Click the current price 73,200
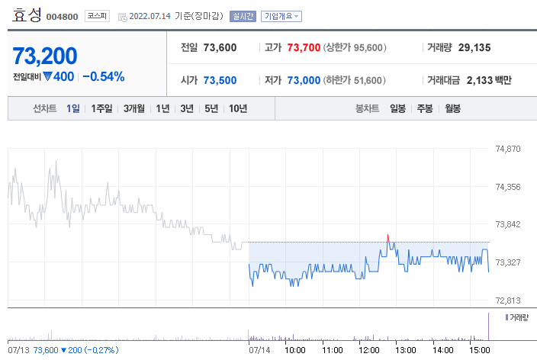This screenshot has height=360, width=537. tap(45, 56)
